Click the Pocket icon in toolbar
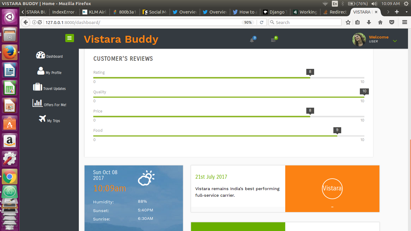The width and height of the screenshot is (411, 231). click(x=392, y=22)
